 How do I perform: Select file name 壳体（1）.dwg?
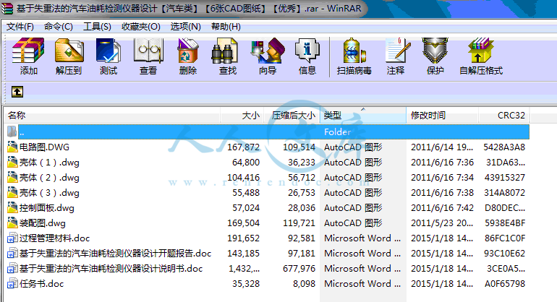pos(49,162)
